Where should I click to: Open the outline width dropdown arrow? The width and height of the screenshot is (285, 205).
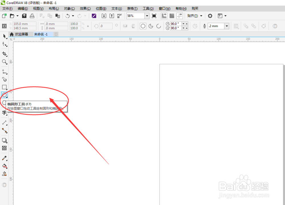[227, 26]
